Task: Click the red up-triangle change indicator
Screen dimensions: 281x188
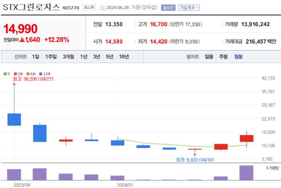Action: tap(22, 40)
